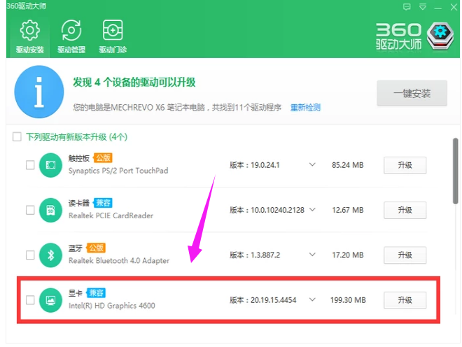
Task: Expand version dropdown for 19.0.24.1
Action: [x=312, y=164]
